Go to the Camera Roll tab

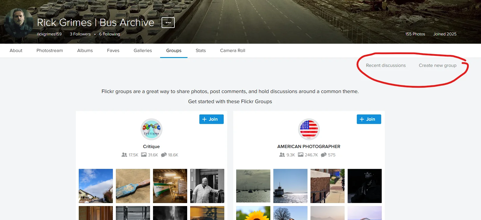(232, 51)
